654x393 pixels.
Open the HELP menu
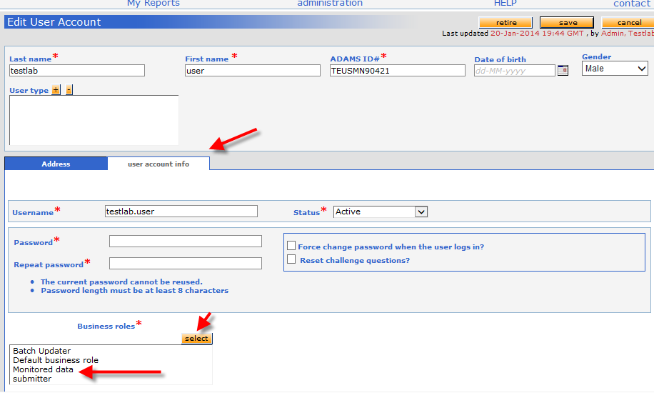(505, 4)
